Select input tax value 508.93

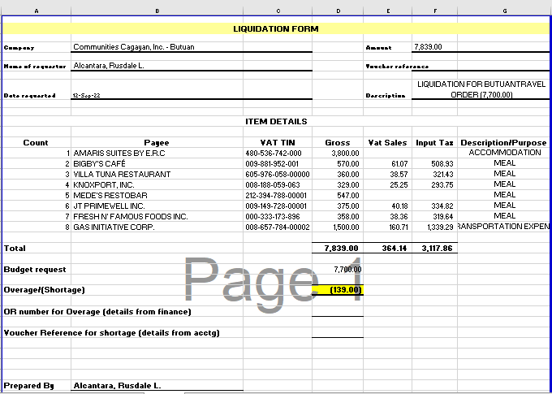tap(435, 164)
